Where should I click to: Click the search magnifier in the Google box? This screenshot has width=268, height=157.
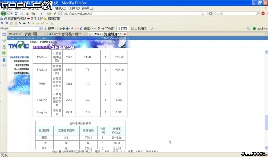258,13
